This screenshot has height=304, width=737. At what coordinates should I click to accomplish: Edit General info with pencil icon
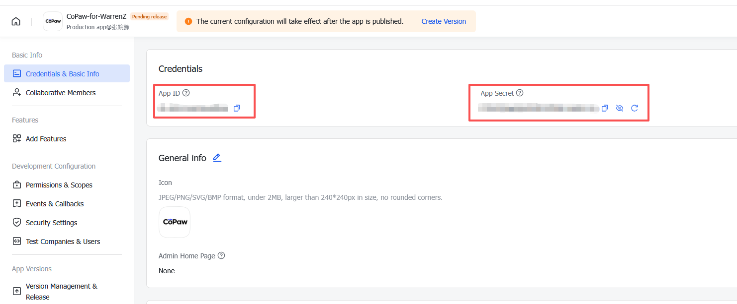click(217, 158)
